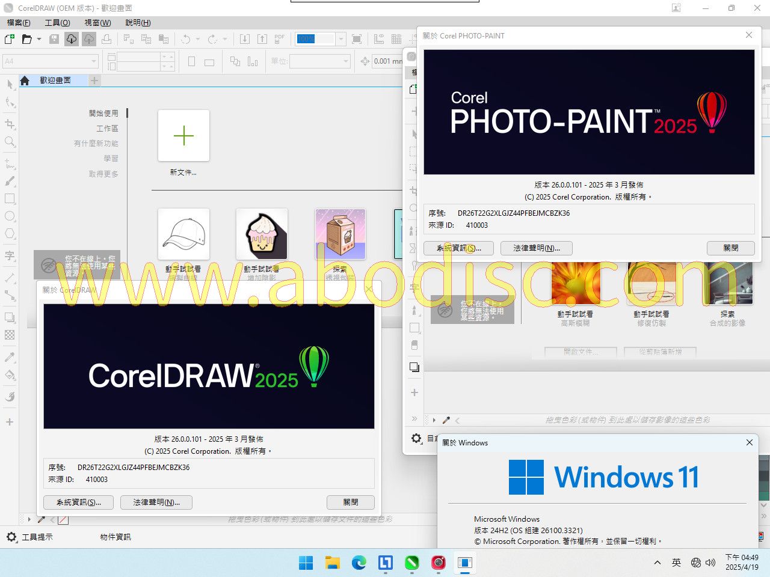This screenshot has width=770, height=577.
Task: Expand the Undo history dropdown arrow
Action: (x=198, y=39)
